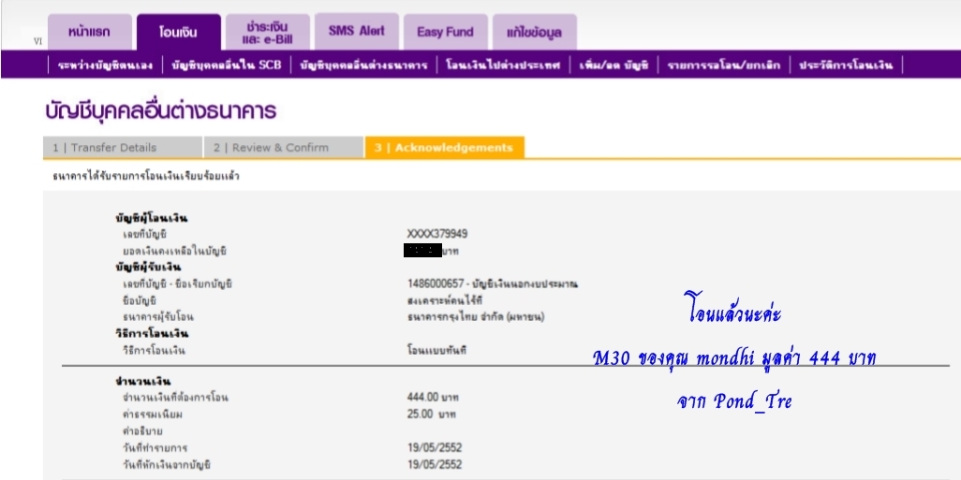This screenshot has height=480, width=961.
Task: Open the Easy Fund tab
Action: tap(446, 32)
